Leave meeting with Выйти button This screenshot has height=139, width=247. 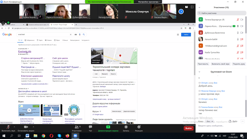click(x=188, y=128)
